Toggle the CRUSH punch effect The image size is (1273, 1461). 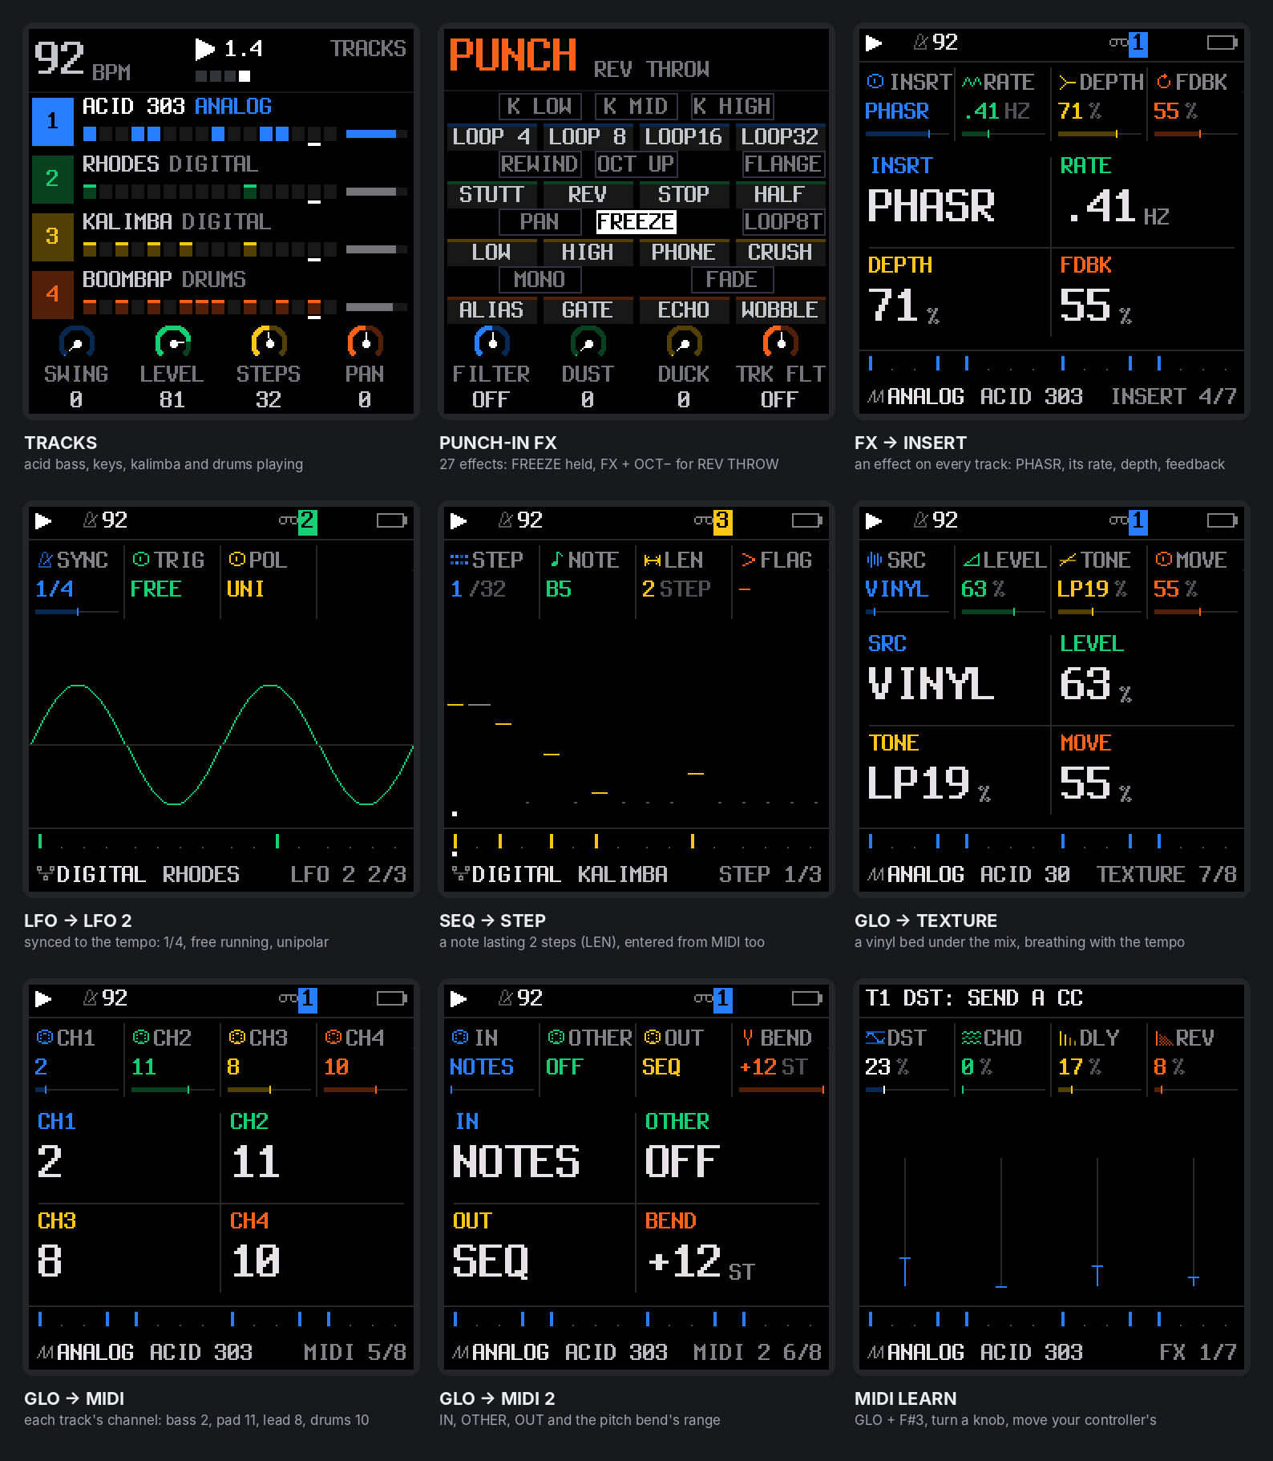point(780,251)
